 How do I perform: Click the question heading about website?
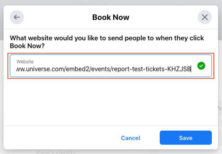107,42
